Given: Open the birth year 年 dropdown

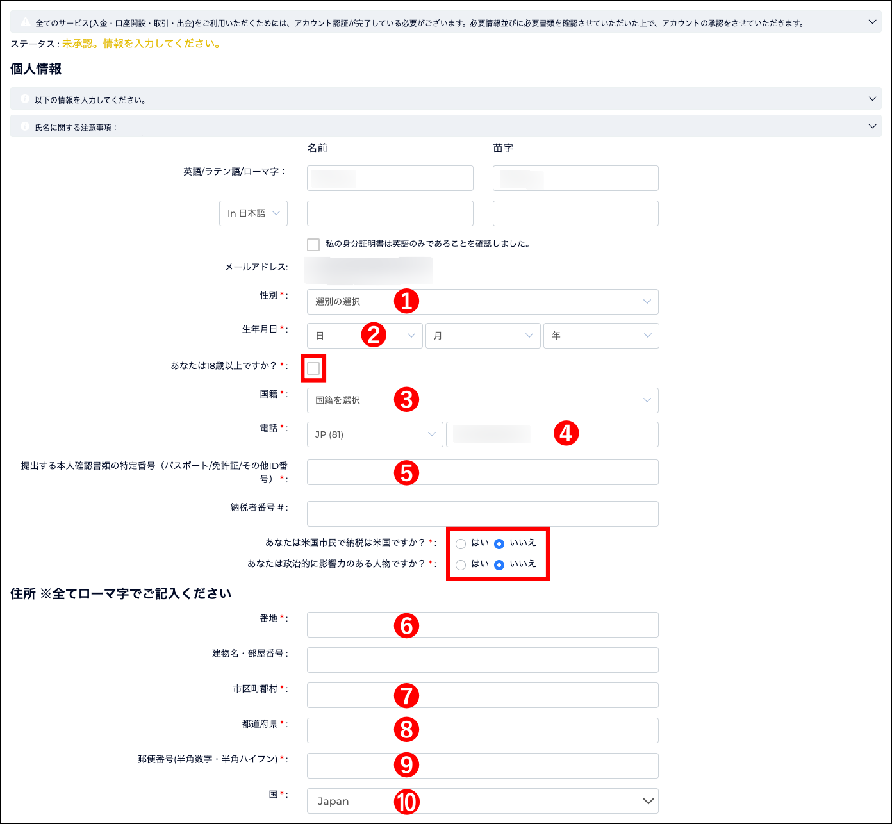Looking at the screenshot, I should [x=600, y=336].
